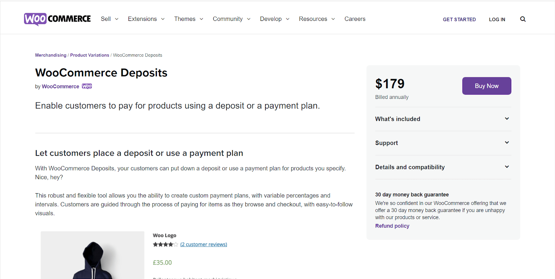The image size is (555, 279).
Task: Open the site search magnifier icon
Action: pos(523,19)
